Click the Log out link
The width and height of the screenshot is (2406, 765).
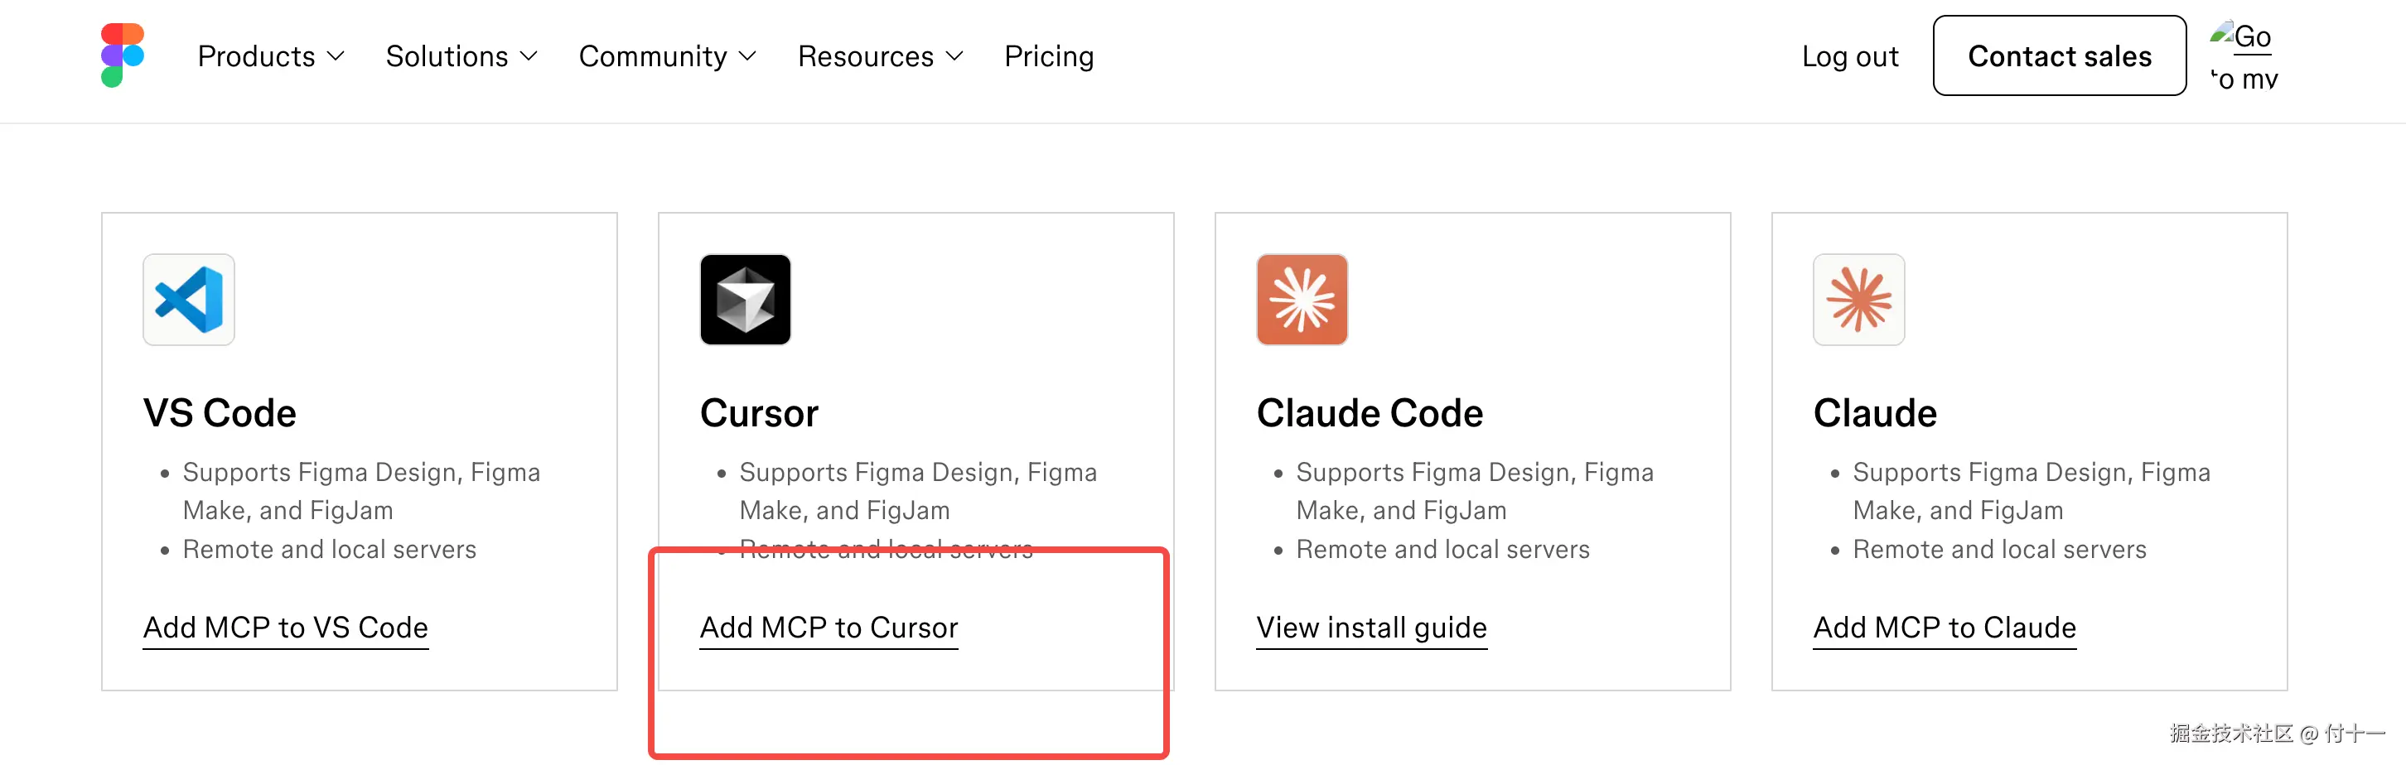coord(1849,56)
